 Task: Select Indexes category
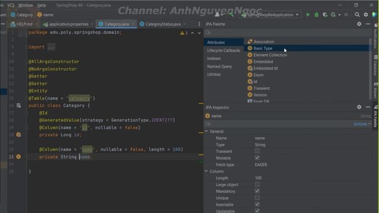pos(214,59)
